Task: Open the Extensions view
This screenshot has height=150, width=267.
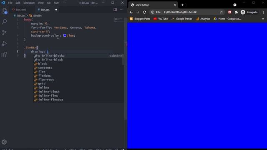Action: (x=4, y=55)
